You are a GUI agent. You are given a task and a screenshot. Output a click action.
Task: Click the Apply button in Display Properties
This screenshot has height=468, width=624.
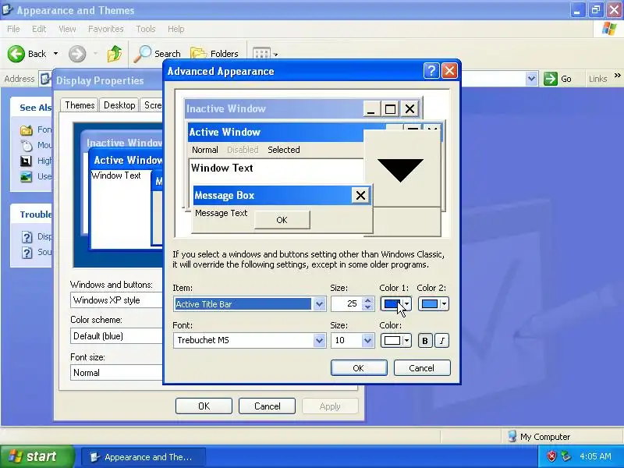click(330, 406)
